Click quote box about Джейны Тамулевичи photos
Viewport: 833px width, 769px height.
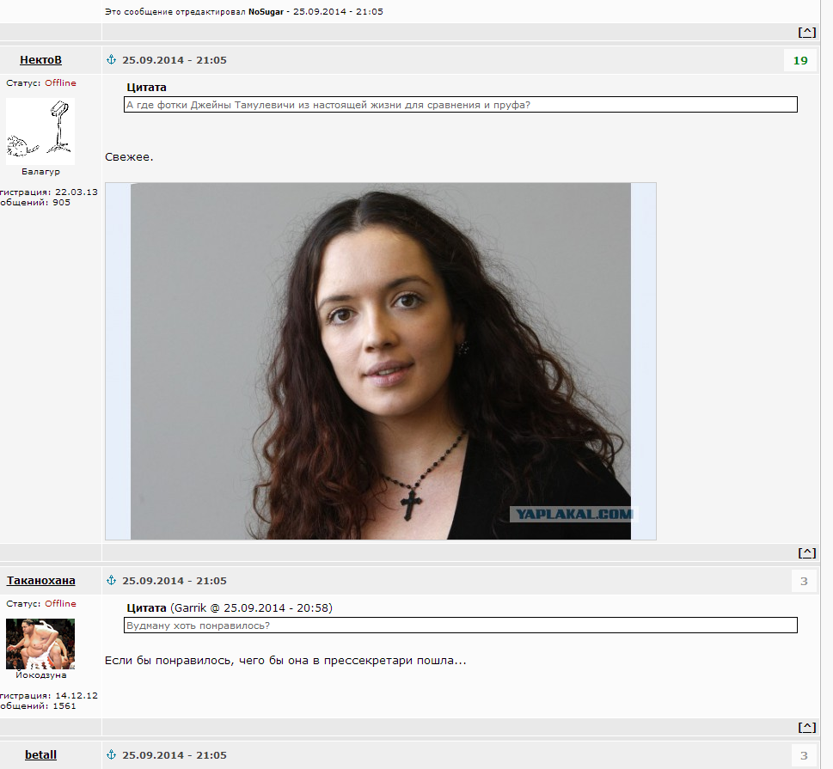tap(461, 105)
